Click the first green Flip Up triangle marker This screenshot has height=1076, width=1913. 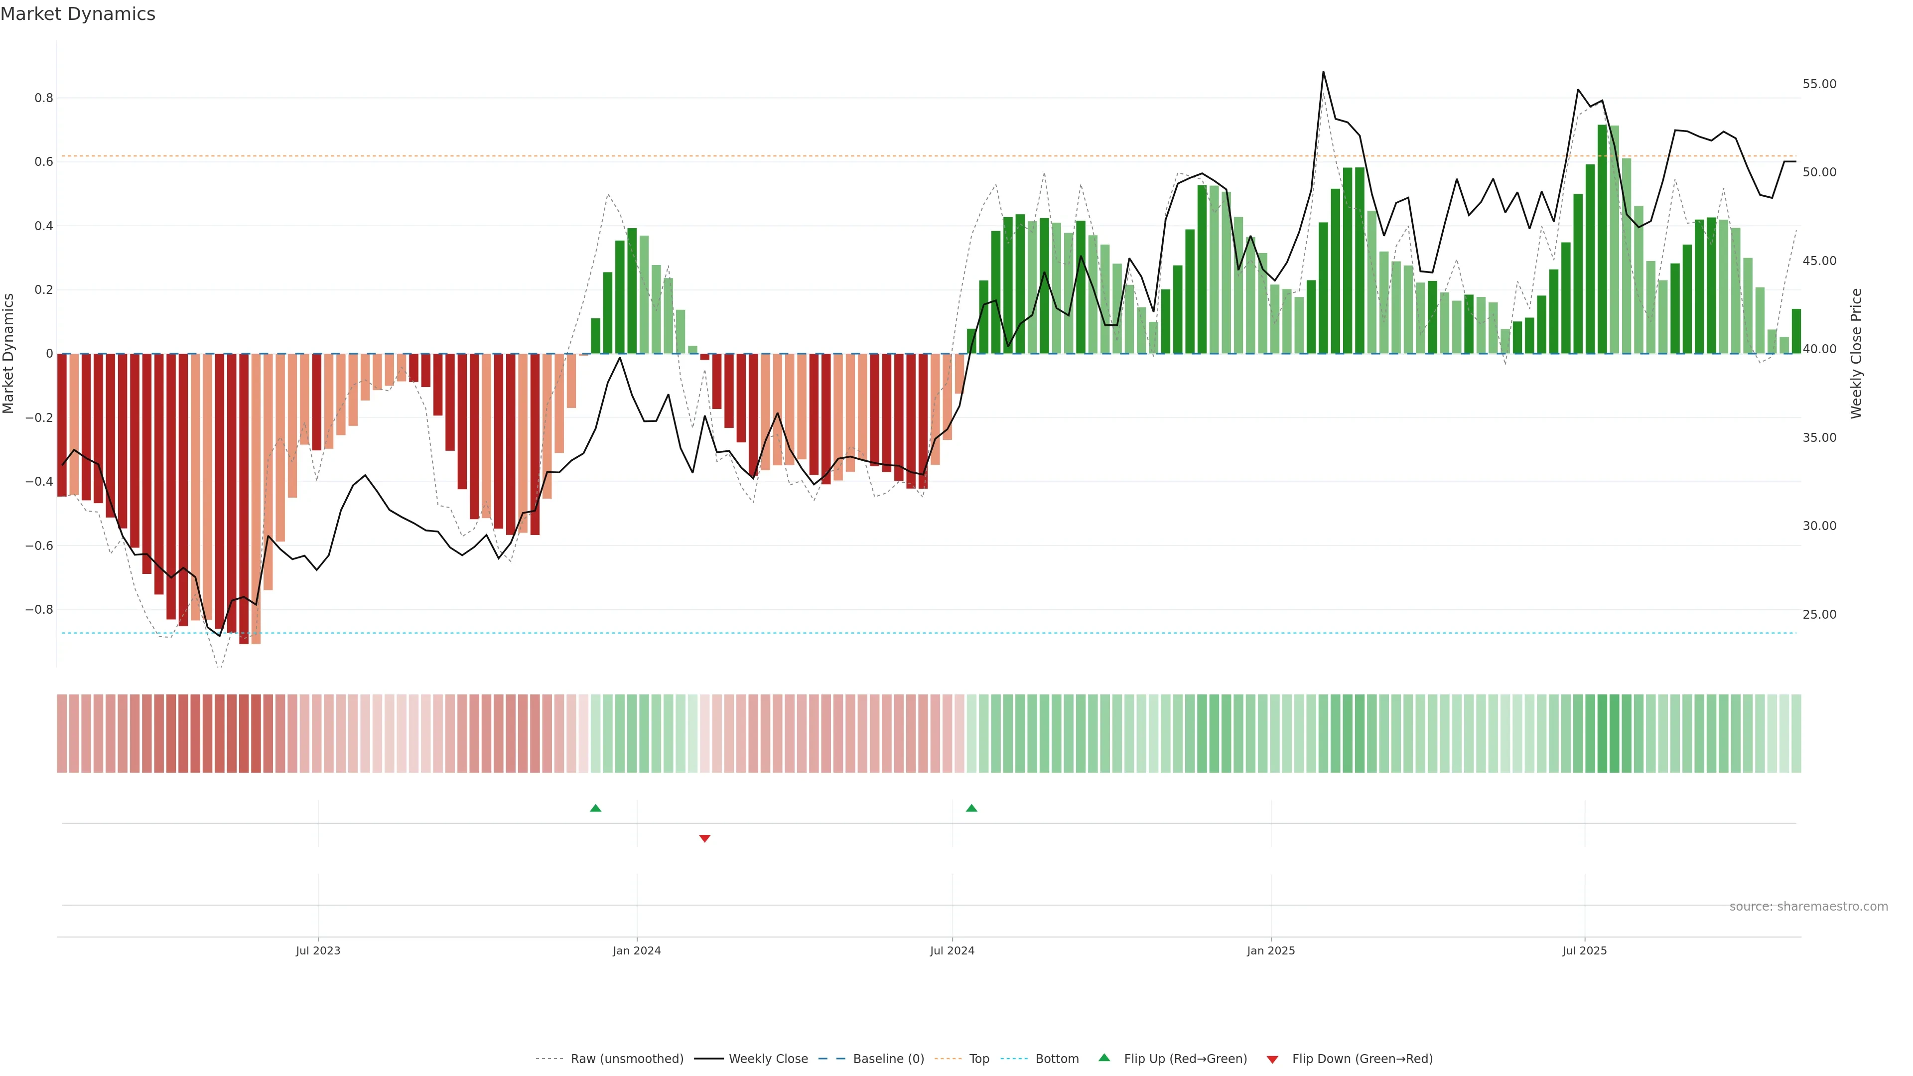(x=596, y=808)
